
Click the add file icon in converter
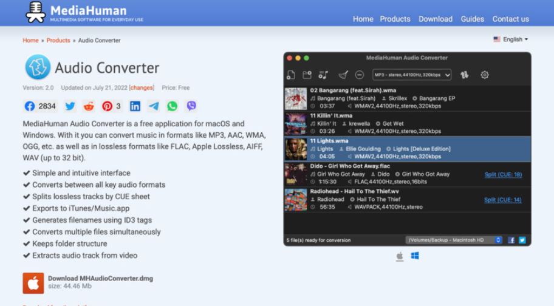click(x=291, y=75)
